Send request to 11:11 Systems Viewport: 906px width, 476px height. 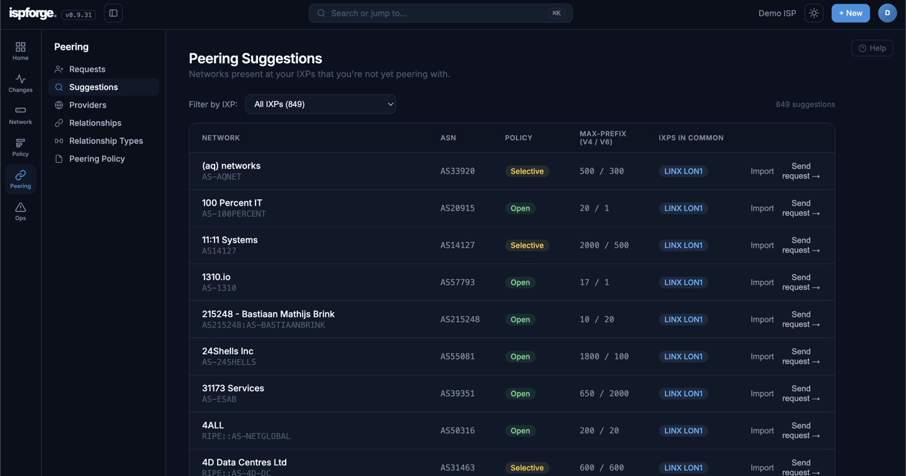click(x=801, y=245)
